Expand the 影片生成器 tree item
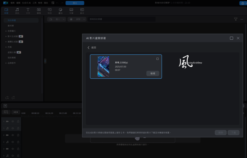 click(x=6, y=36)
